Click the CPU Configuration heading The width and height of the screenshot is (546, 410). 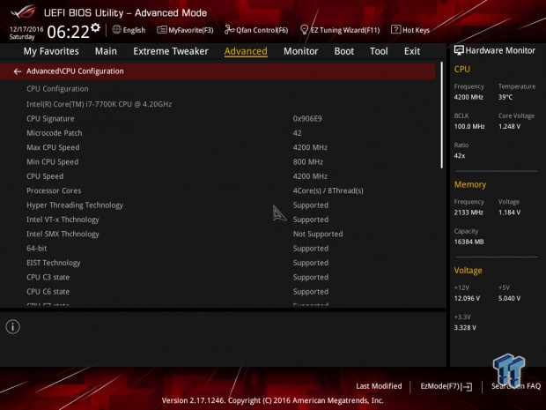57,89
